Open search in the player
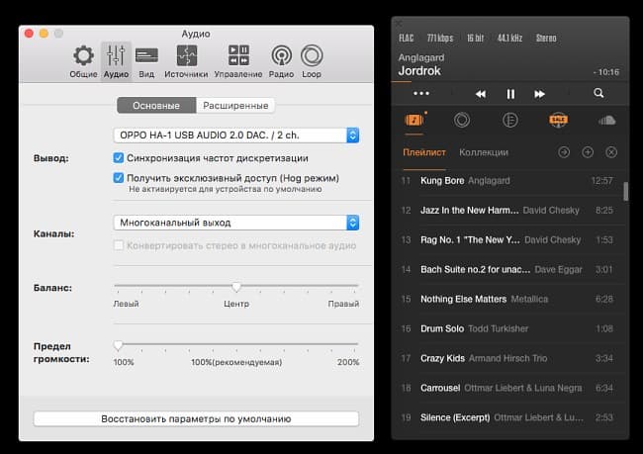643x454 pixels. [598, 93]
